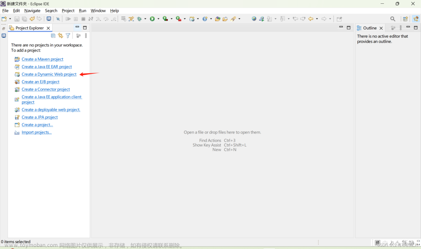Click the Pin Editor toolbar icon
This screenshot has width=421, height=249.
[x=339, y=19]
